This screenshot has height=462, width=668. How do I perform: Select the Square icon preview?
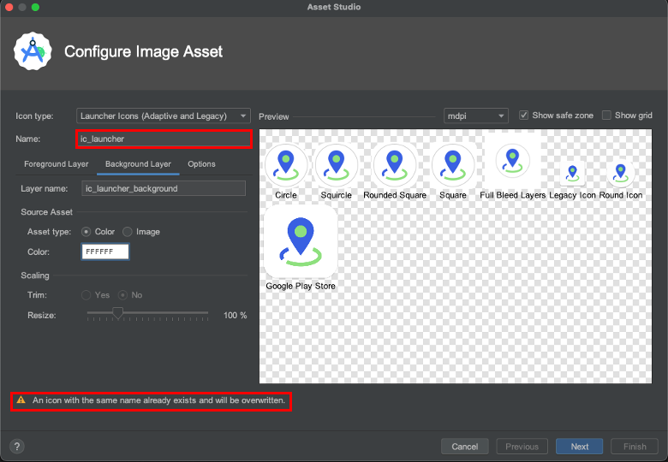[453, 165]
